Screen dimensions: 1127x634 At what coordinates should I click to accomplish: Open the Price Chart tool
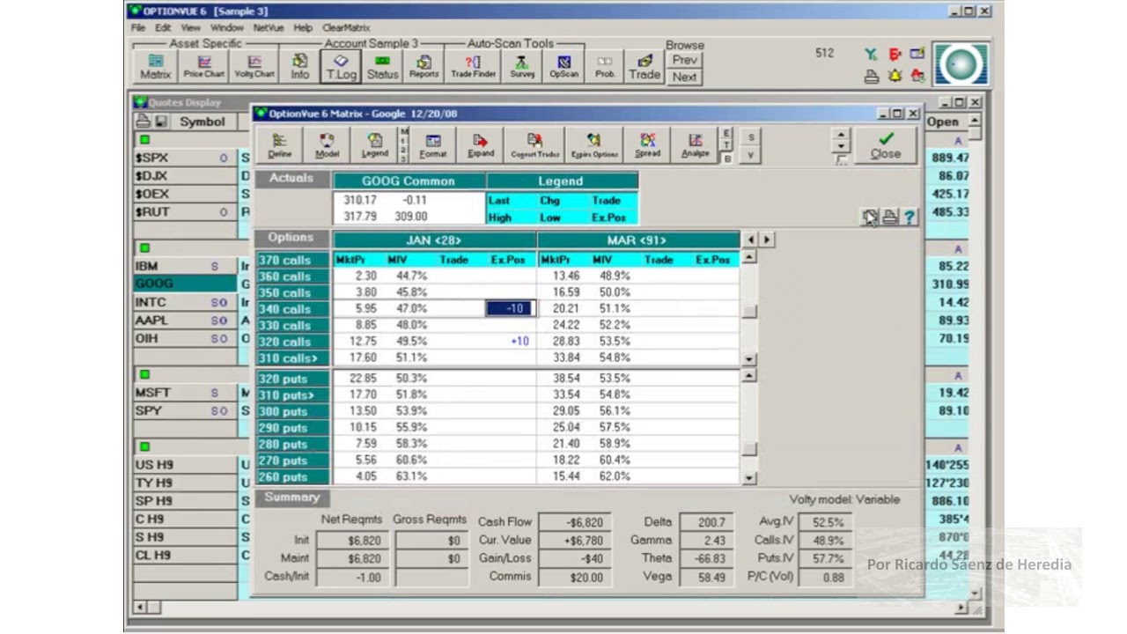tap(204, 66)
